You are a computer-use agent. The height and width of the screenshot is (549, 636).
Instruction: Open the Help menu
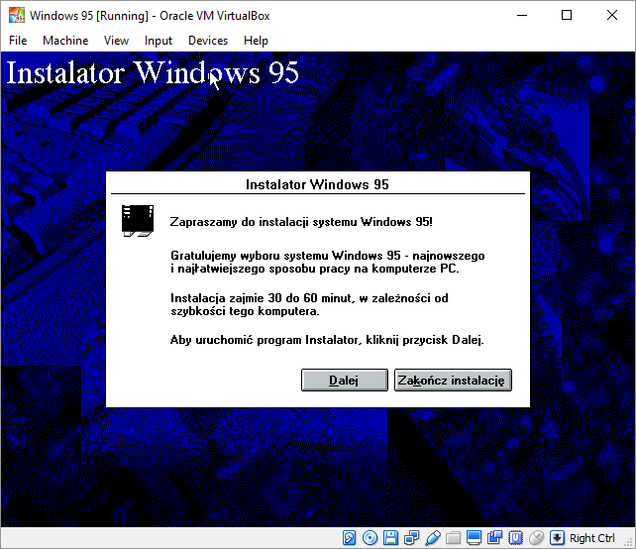pyautogui.click(x=256, y=41)
